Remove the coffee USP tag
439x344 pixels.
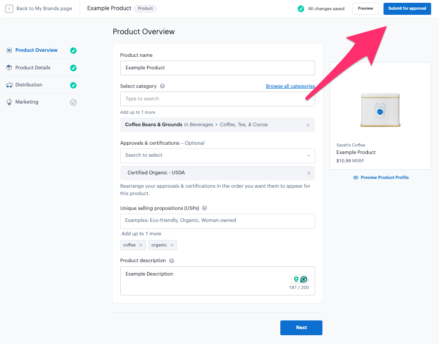coord(141,245)
